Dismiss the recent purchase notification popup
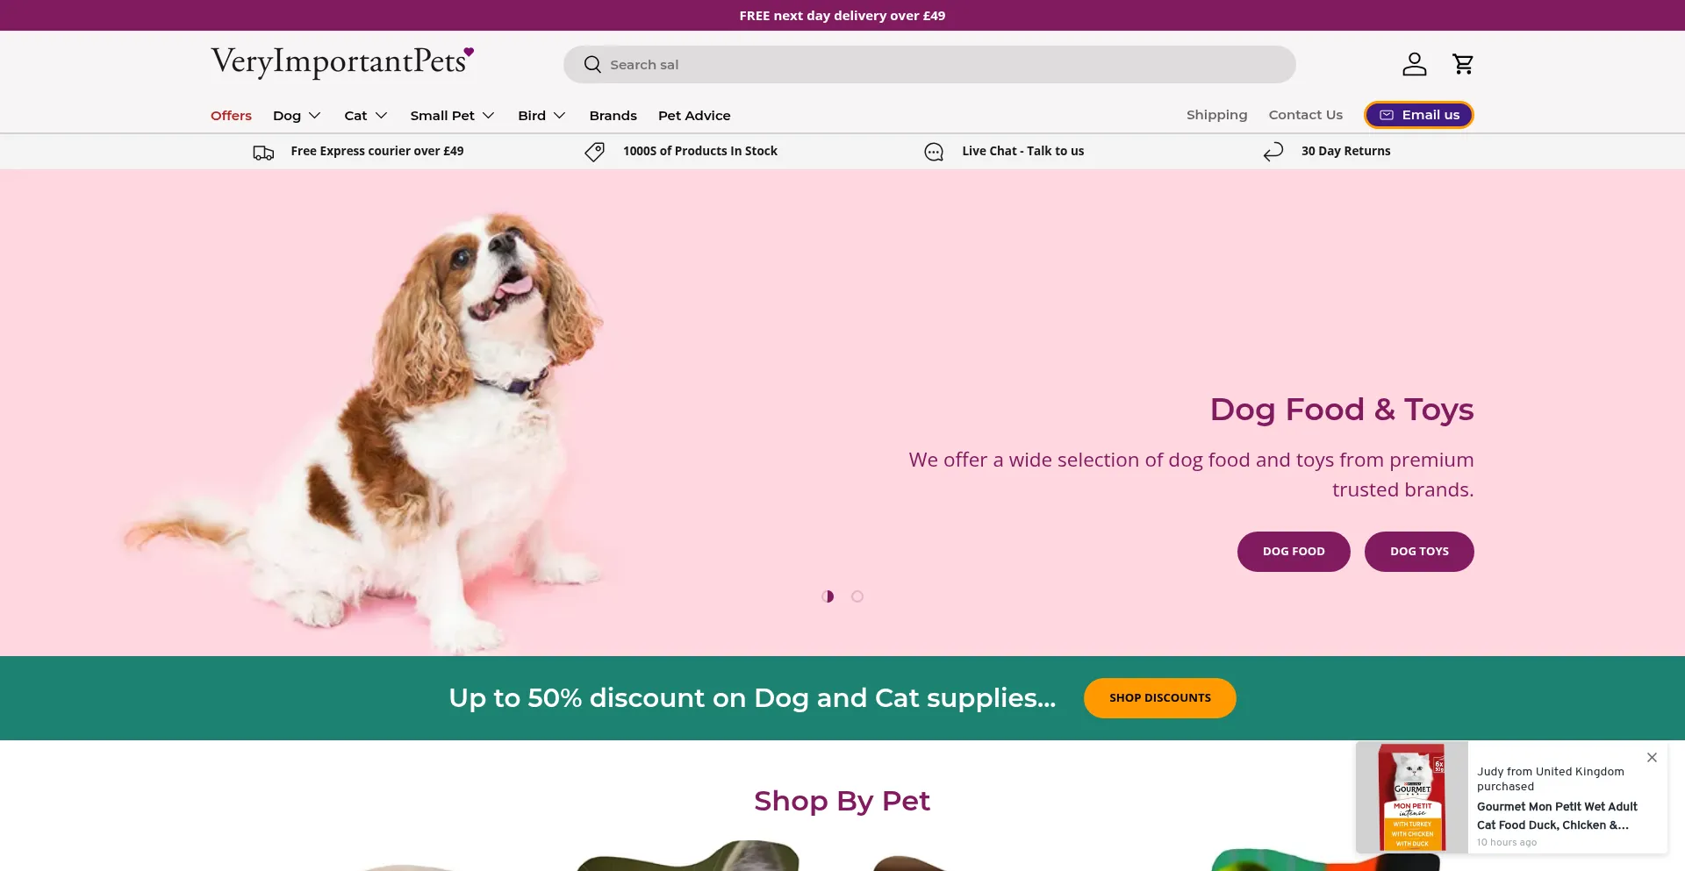This screenshot has width=1685, height=871. tap(1652, 757)
